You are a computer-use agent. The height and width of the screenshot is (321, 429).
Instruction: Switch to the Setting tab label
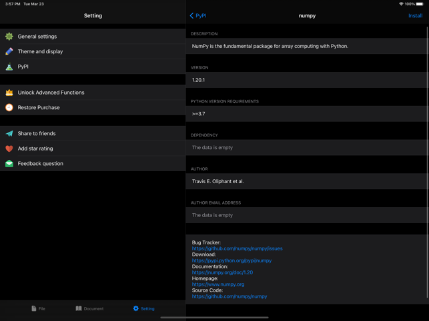point(147,309)
